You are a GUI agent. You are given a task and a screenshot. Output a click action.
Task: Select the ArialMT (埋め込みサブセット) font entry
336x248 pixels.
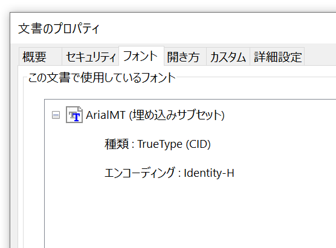tap(155, 115)
